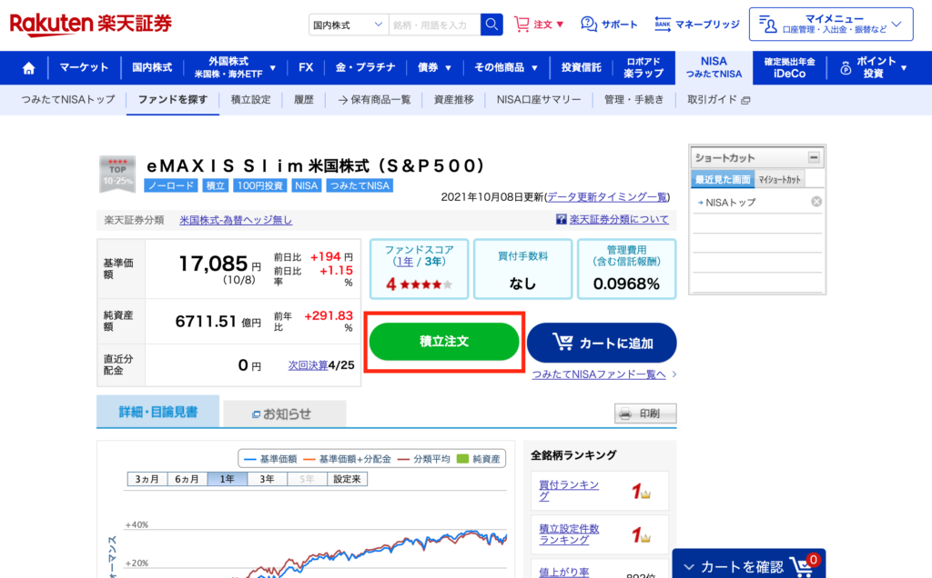Click the 印刷 print button

(645, 414)
